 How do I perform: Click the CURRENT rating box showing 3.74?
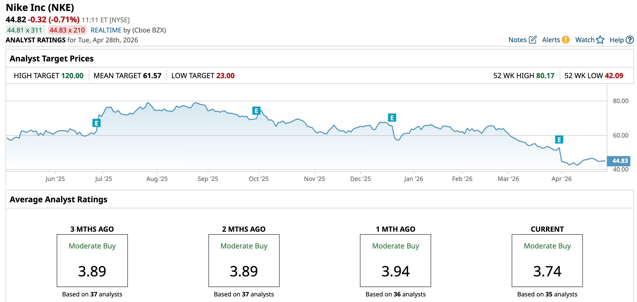tap(547, 261)
